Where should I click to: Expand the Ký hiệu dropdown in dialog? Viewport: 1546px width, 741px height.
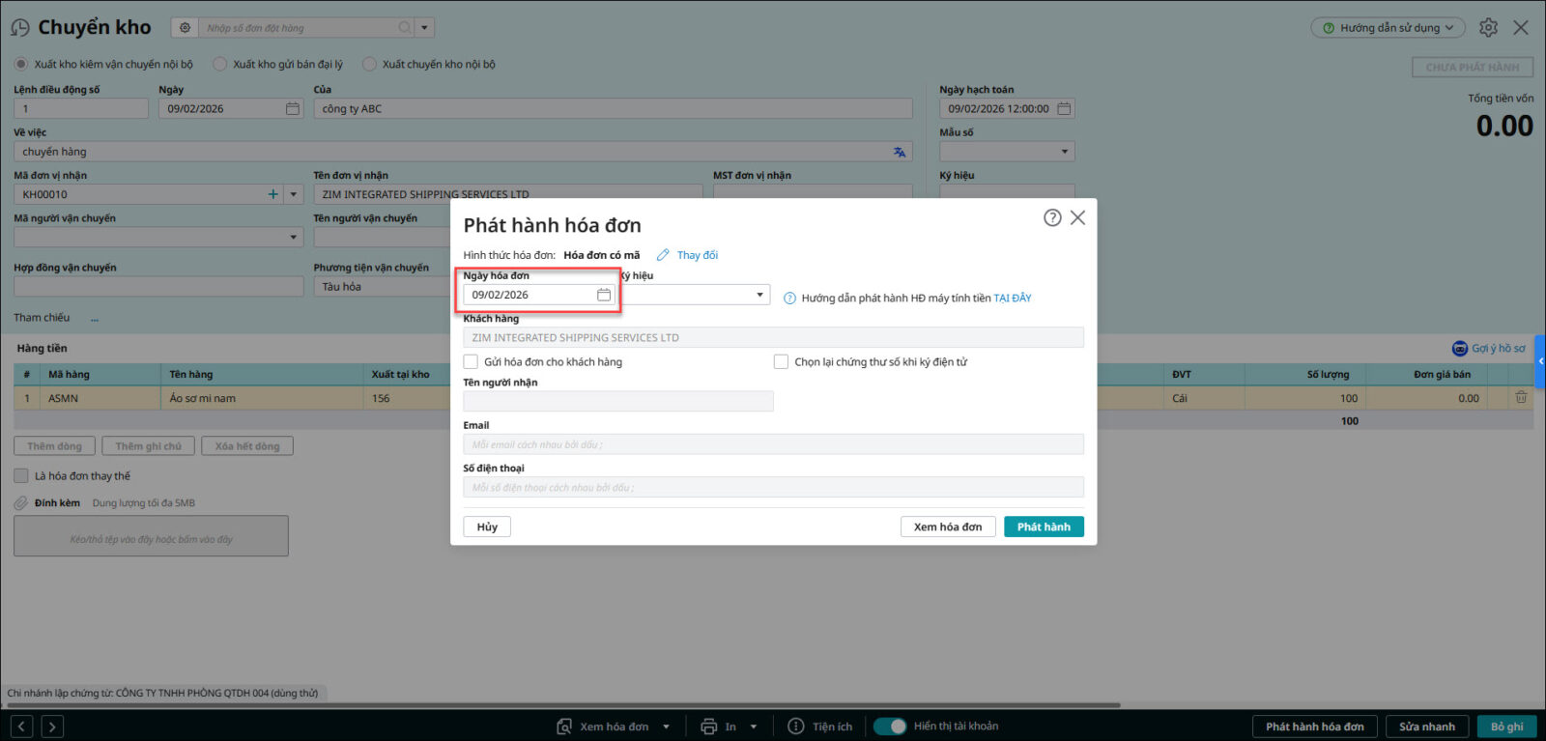click(759, 295)
